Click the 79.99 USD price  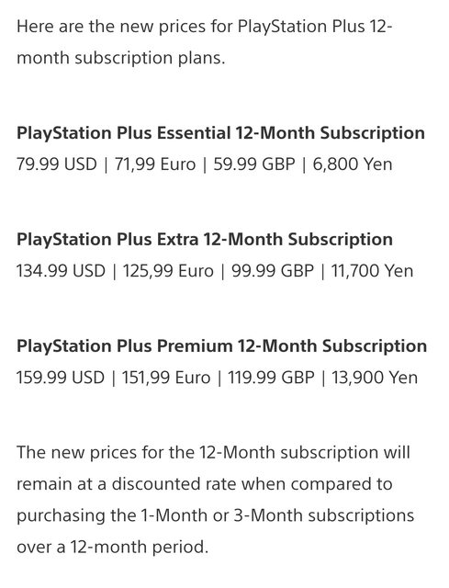coord(57,164)
